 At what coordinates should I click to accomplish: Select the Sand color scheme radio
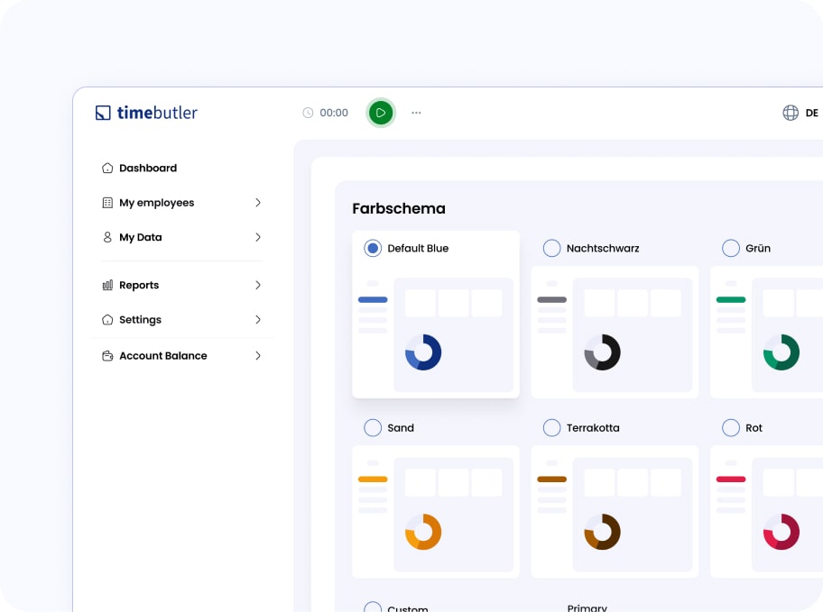(x=373, y=428)
